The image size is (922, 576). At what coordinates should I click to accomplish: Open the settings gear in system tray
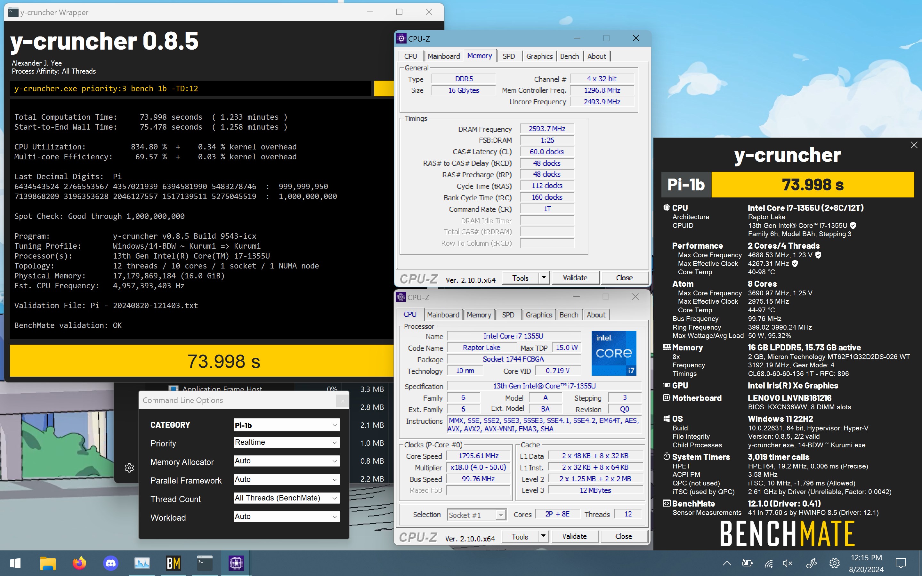coord(834,563)
